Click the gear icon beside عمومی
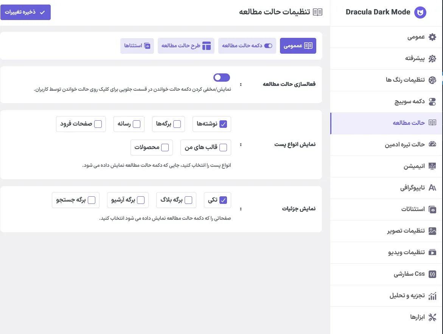 point(432,37)
